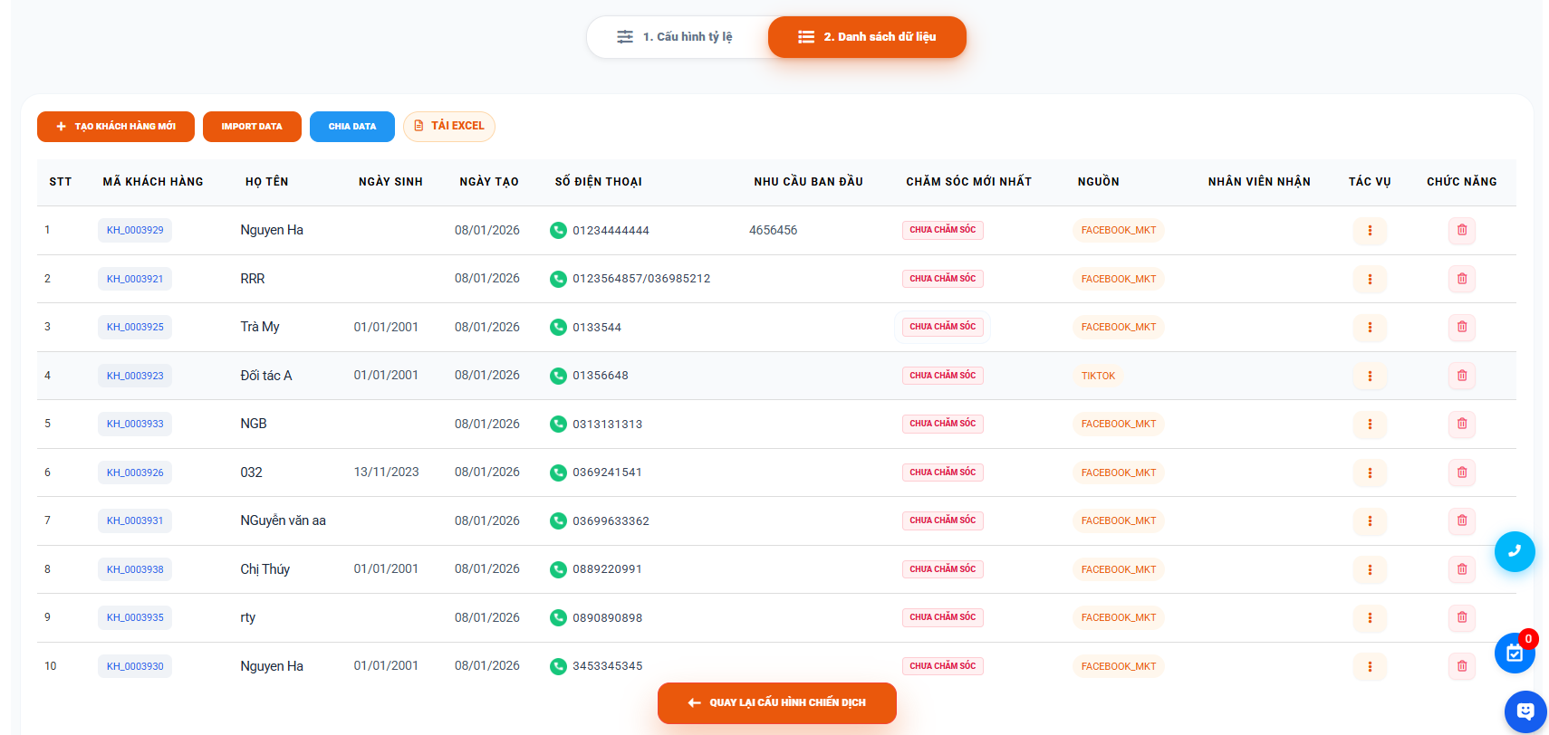Open task checklist widget with badge
The height and width of the screenshot is (735, 1549).
pos(1514,654)
